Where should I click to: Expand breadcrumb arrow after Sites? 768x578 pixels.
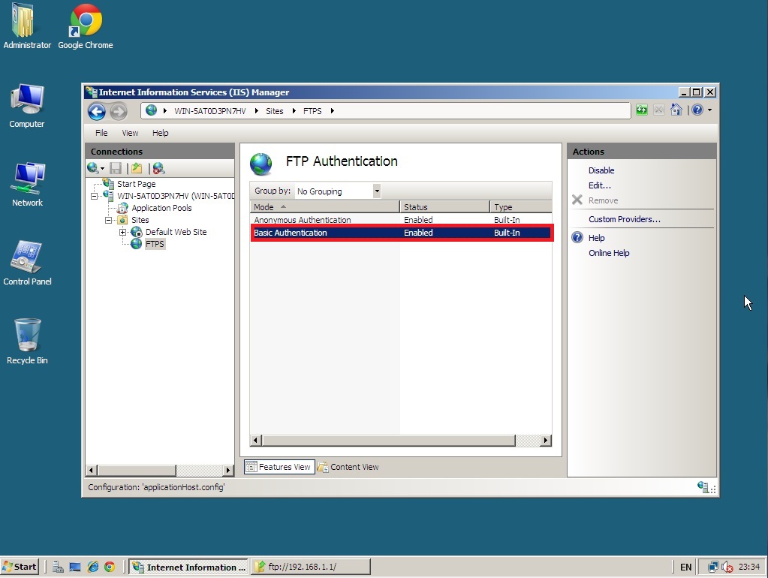[x=294, y=110]
